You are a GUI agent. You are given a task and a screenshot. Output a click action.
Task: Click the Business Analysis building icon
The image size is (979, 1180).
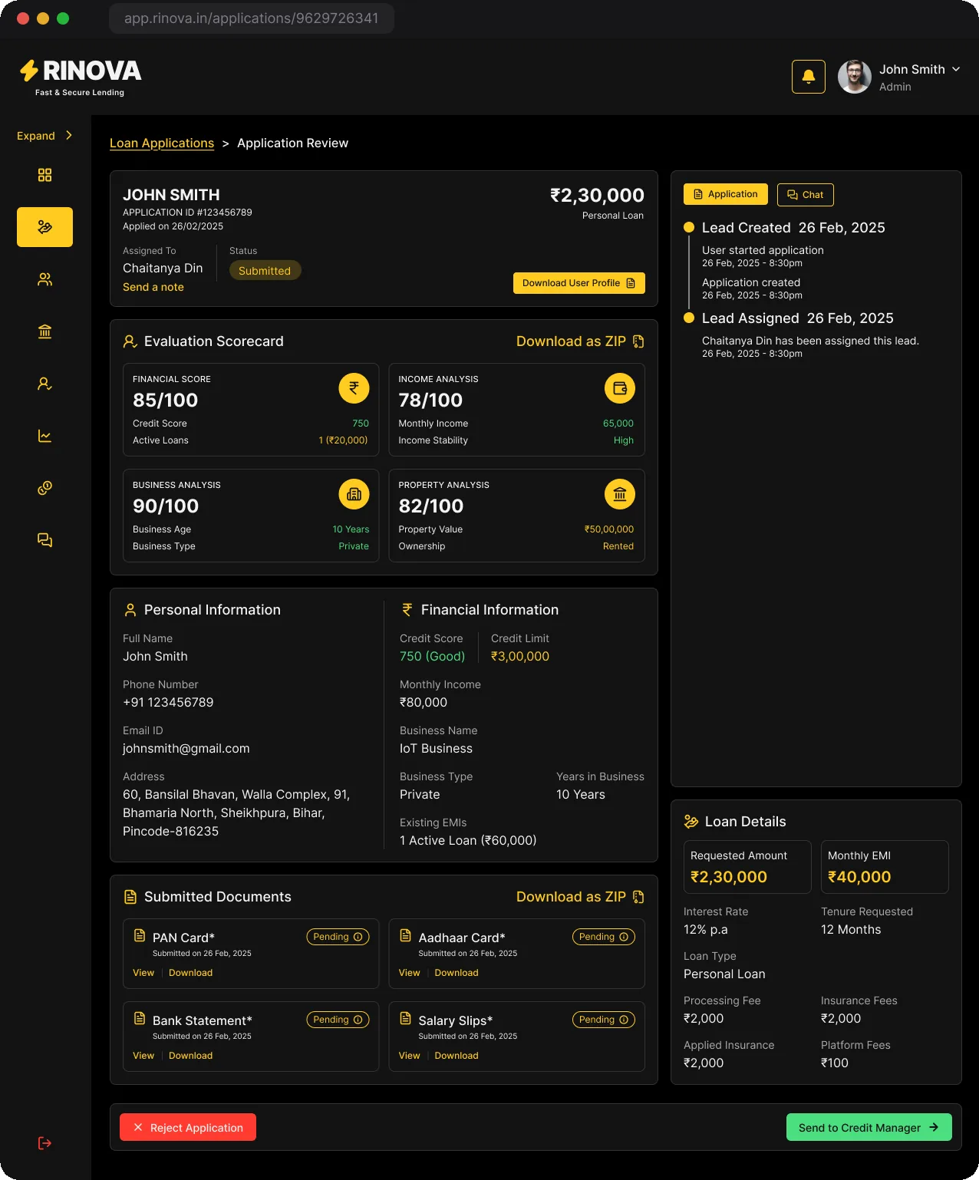(354, 494)
